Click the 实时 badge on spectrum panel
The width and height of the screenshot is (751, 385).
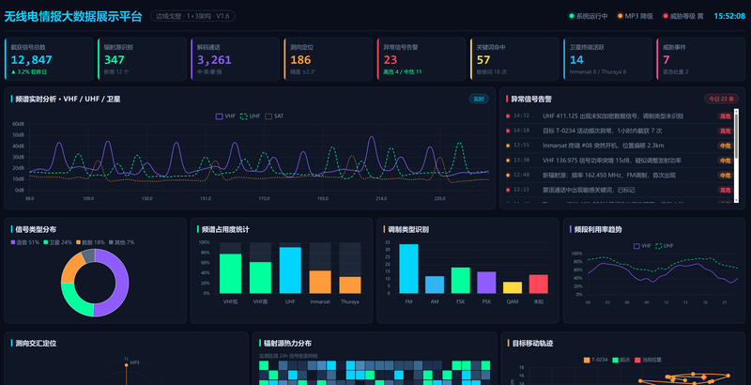click(479, 100)
